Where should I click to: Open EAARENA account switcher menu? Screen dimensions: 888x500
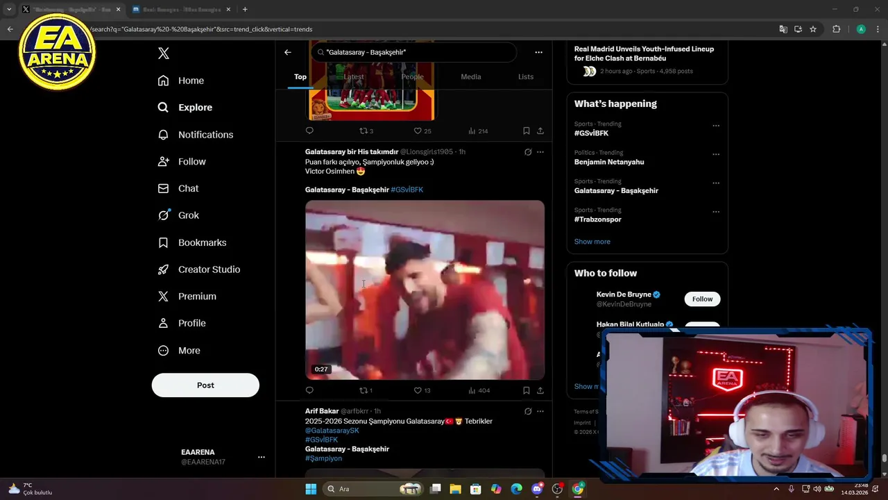pos(262,457)
